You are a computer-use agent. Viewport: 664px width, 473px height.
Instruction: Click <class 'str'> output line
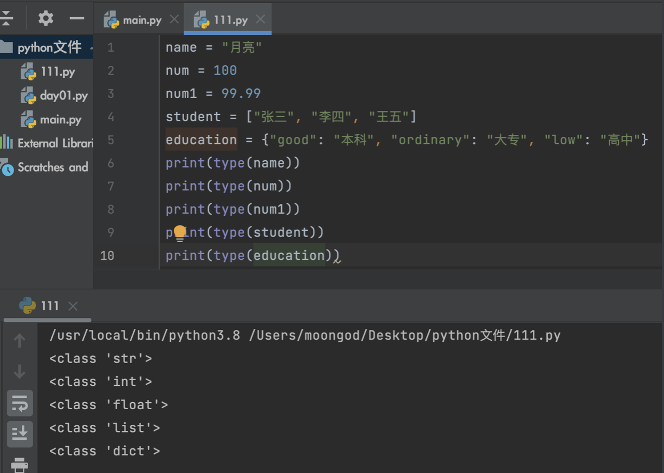(101, 359)
